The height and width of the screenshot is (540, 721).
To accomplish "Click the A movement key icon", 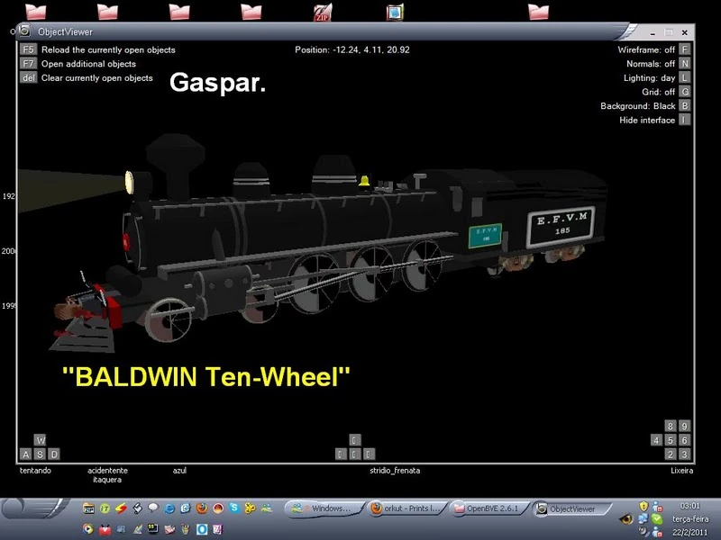I will pyautogui.click(x=26, y=454).
